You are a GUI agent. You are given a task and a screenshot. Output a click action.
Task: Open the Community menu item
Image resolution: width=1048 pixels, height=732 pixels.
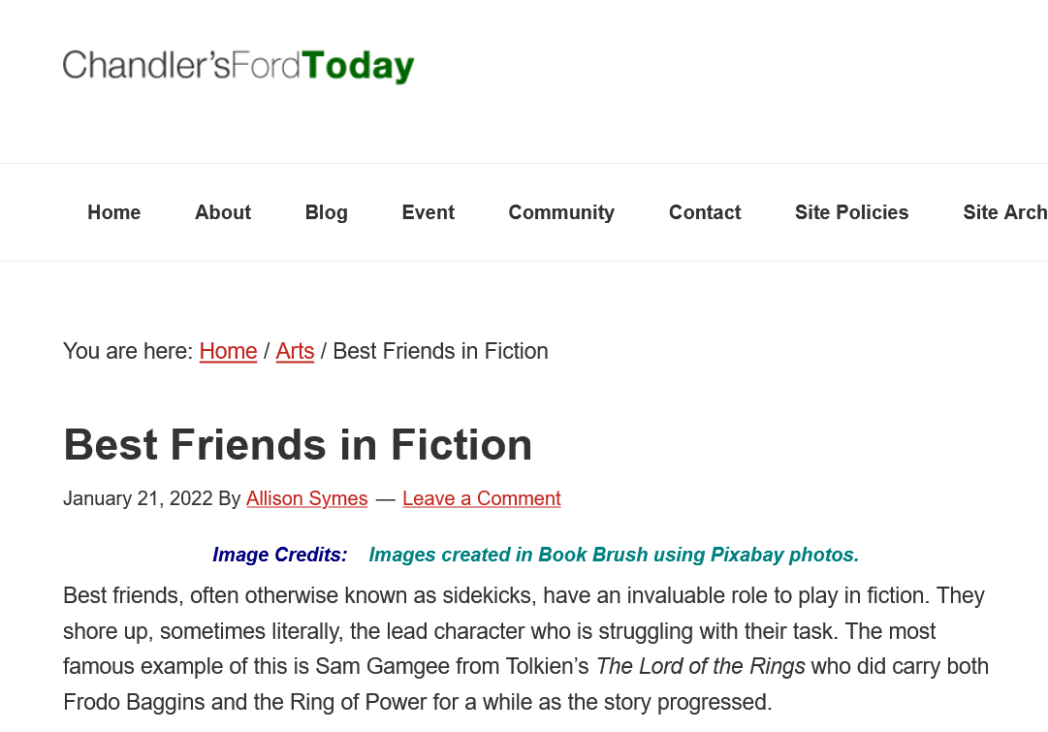coord(561,212)
